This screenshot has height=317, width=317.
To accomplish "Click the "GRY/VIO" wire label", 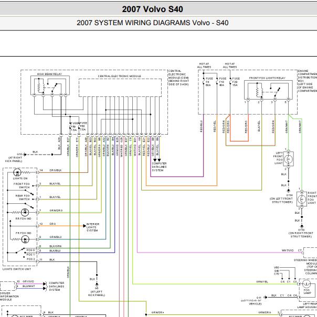I will tap(28, 281).
